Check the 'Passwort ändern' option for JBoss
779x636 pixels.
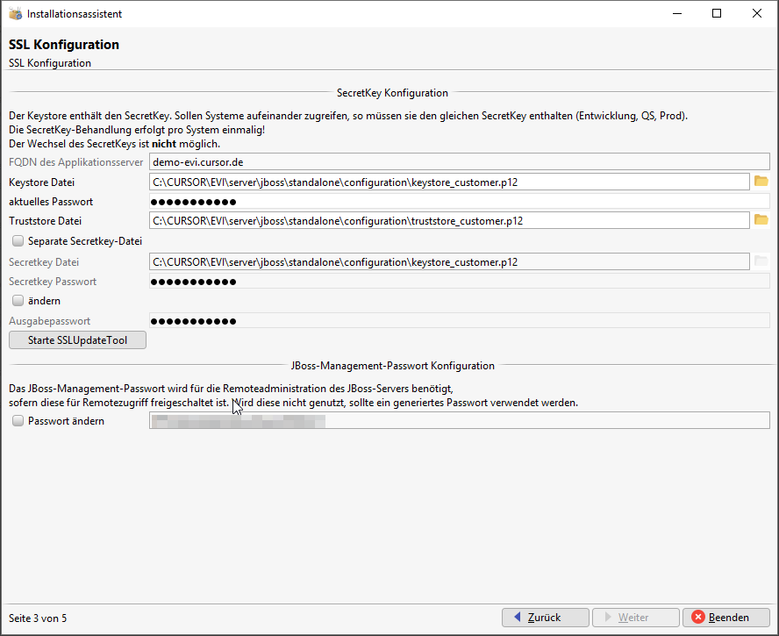coord(18,421)
